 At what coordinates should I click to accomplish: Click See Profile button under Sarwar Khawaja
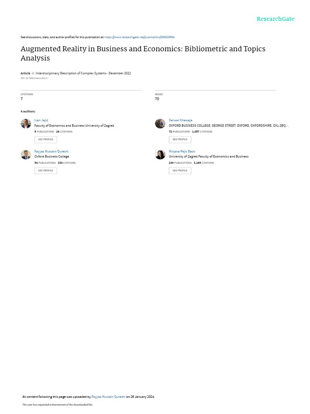point(180,139)
